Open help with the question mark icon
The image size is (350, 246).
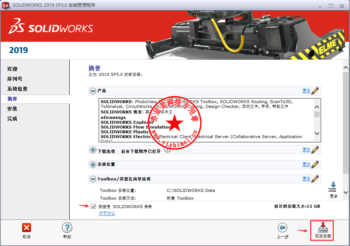coord(67,228)
